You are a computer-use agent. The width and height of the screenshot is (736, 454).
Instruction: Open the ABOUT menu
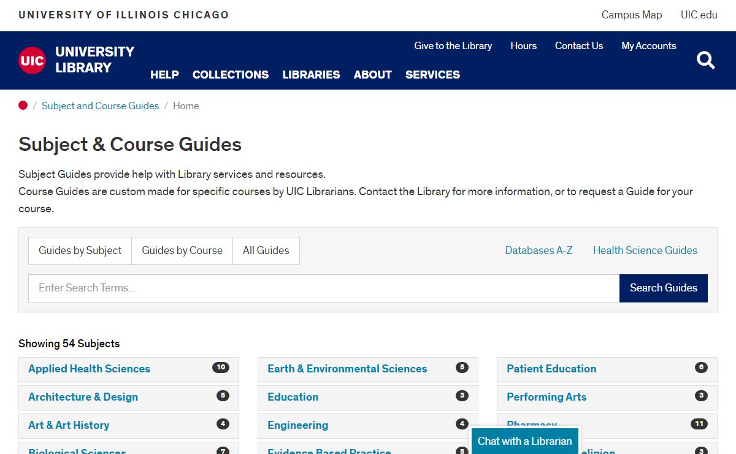tap(373, 75)
